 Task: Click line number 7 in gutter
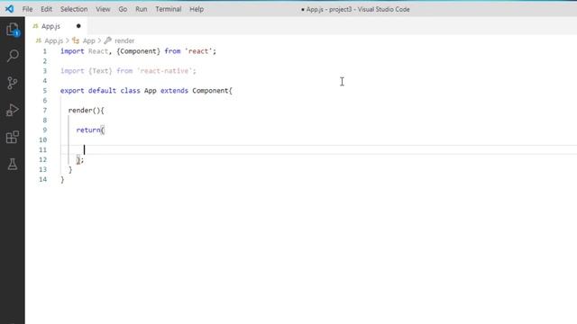[x=45, y=111]
